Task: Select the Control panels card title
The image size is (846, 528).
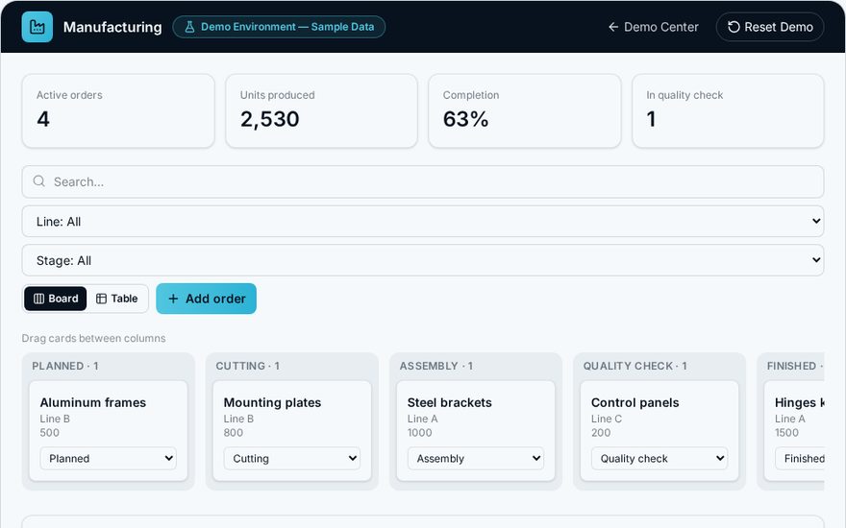Action: click(635, 402)
